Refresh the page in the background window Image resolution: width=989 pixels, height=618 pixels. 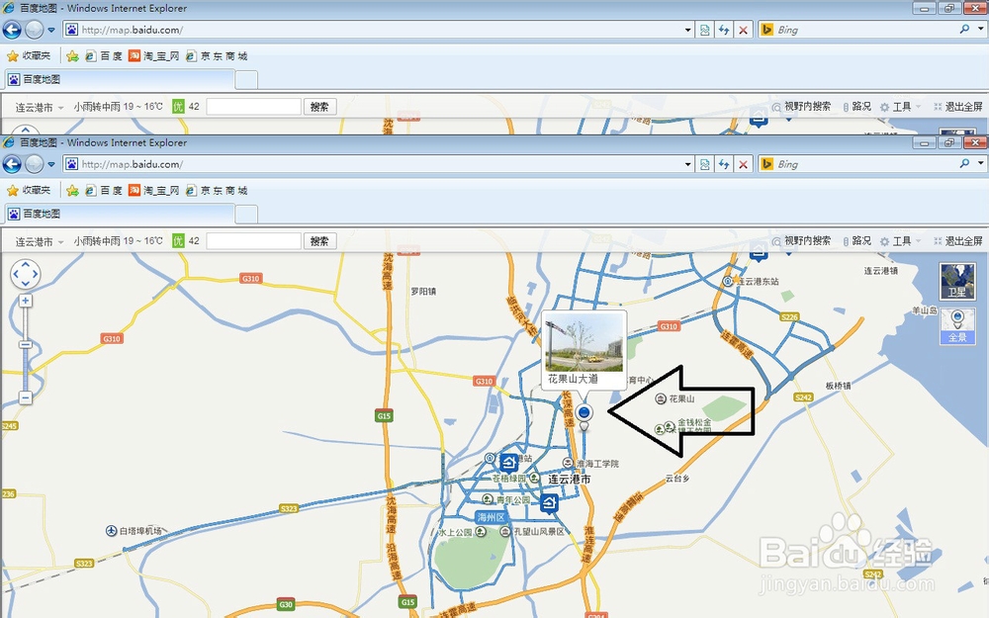[x=724, y=30]
